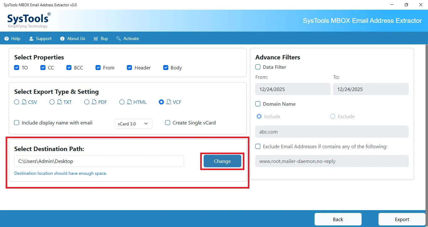
Task: Open the vCard 3.0 version dropdown
Action: 134,124
